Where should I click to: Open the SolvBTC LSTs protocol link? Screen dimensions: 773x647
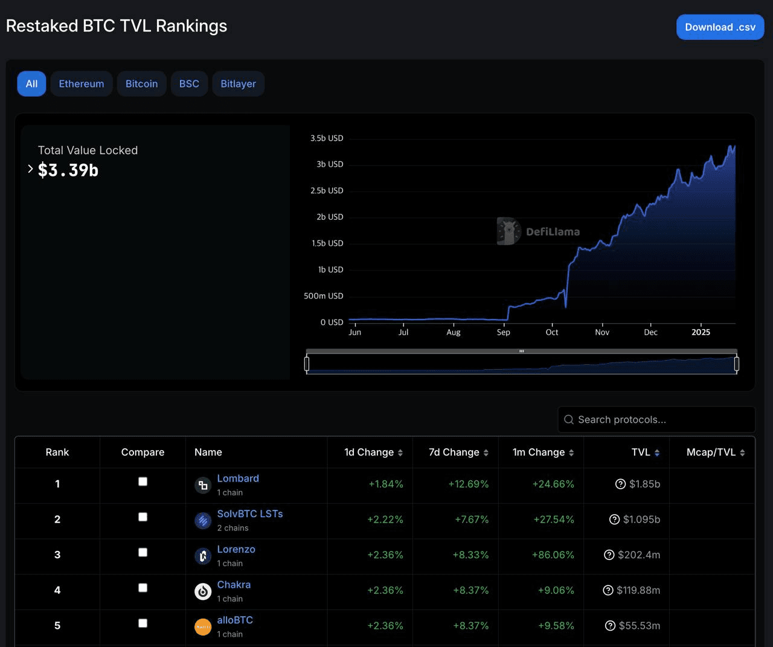250,514
